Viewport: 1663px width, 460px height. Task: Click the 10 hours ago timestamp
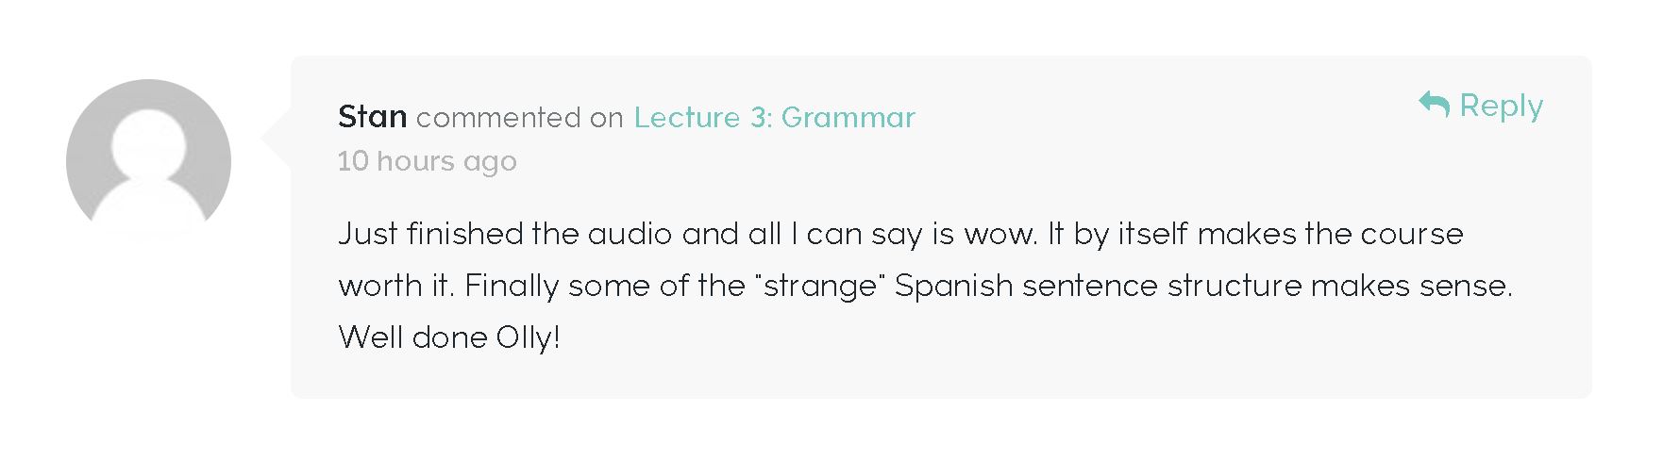427,161
